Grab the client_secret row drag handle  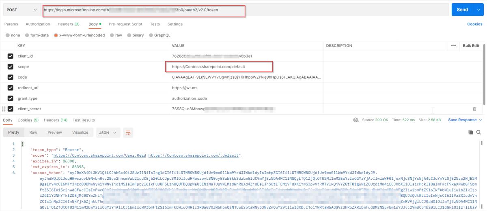tap(4, 109)
